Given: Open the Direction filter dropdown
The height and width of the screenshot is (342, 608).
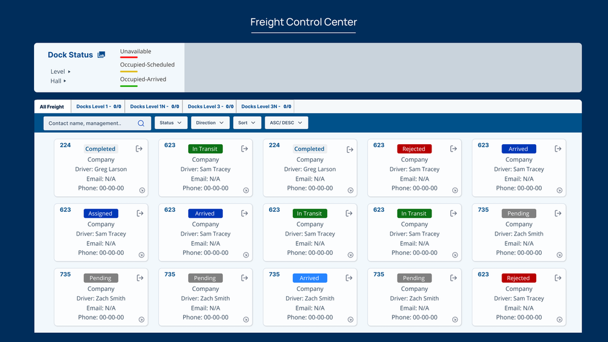Looking at the screenshot, I should point(210,123).
